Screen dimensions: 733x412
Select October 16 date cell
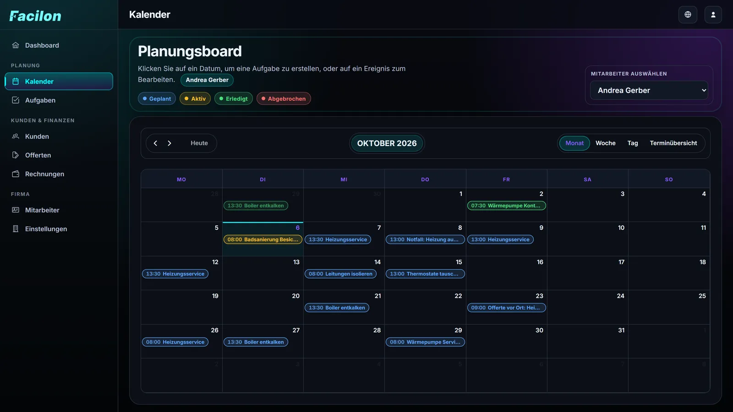point(506,273)
